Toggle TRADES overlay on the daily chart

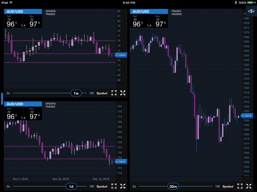tap(50, 107)
